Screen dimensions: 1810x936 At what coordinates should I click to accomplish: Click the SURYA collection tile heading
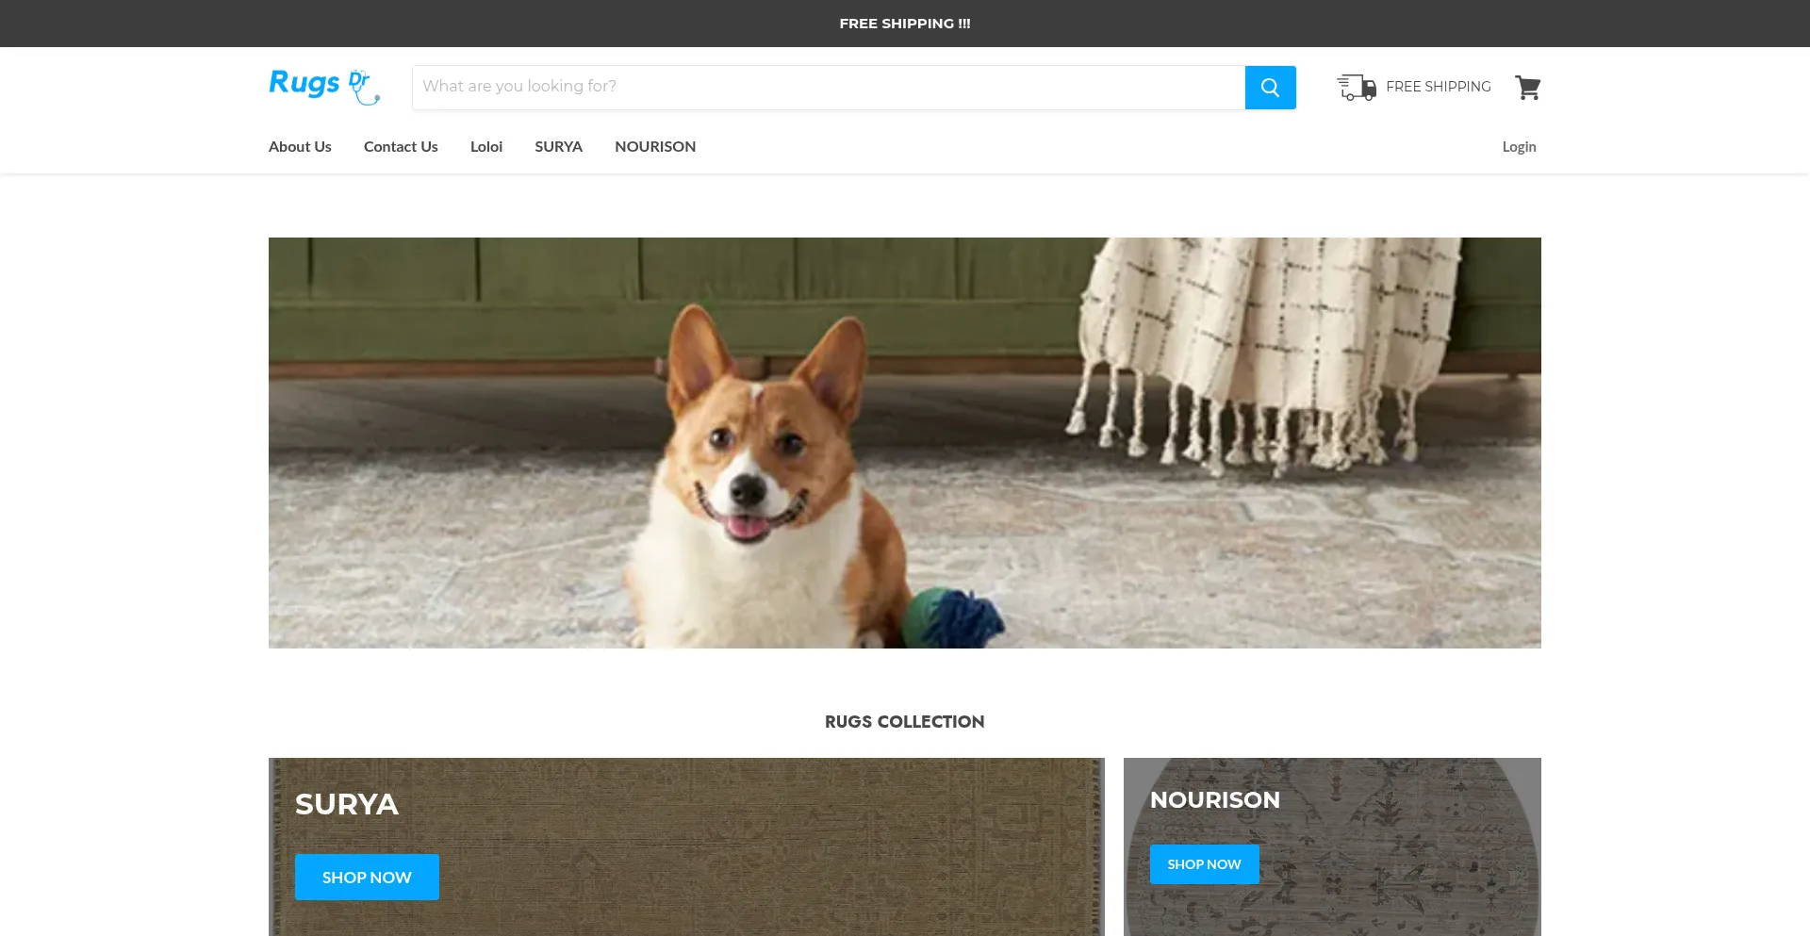[346, 804]
